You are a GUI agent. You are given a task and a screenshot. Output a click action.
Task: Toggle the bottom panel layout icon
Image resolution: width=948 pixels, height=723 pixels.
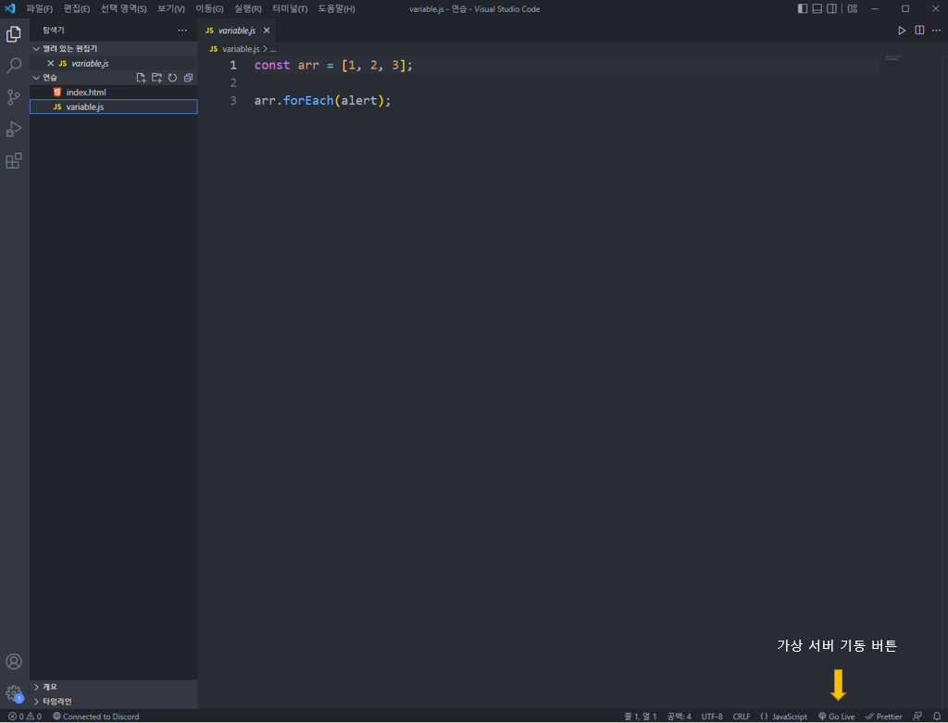coord(817,8)
